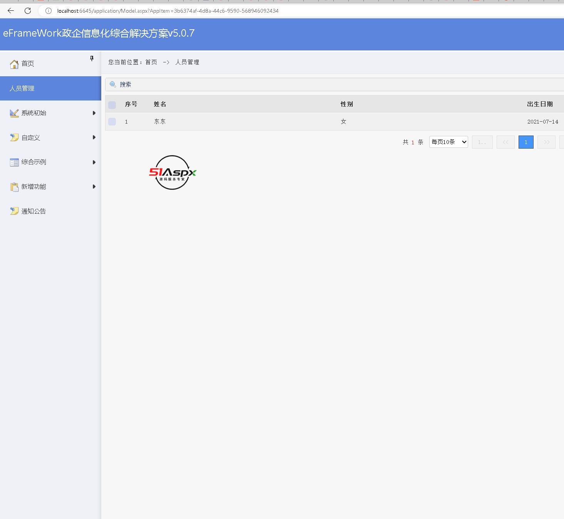Expand the 自定义 submenu arrow
Screen dimensions: 564x519
coord(94,137)
